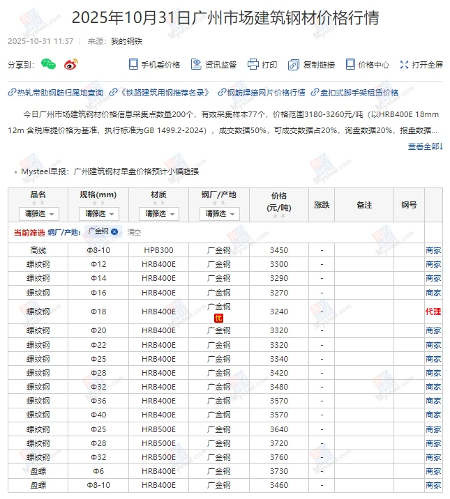The width and height of the screenshot is (450, 499).
Task: Open the 规格(mm) 请筛选 dropdown
Action: pyautogui.click(x=99, y=213)
